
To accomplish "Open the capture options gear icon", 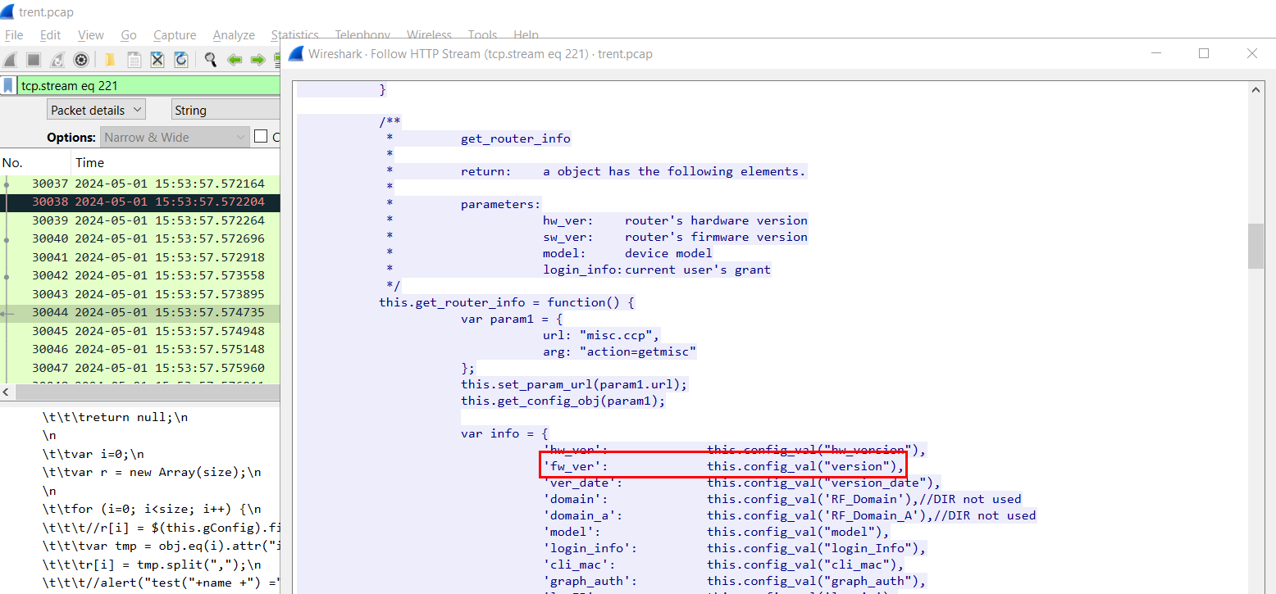I will 81,60.
